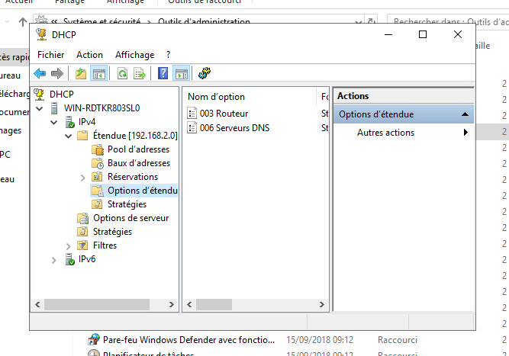Expand the Filtres tree node
The height and width of the screenshot is (356, 509).
[x=68, y=245]
